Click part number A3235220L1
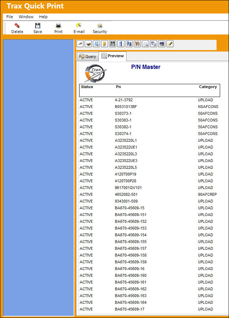The image size is (229, 318). (126, 140)
